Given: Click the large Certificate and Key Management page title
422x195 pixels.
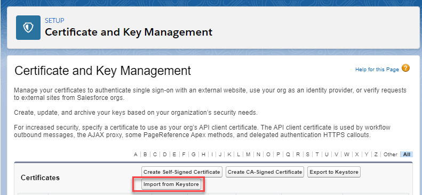Looking at the screenshot, I should point(102,71).
